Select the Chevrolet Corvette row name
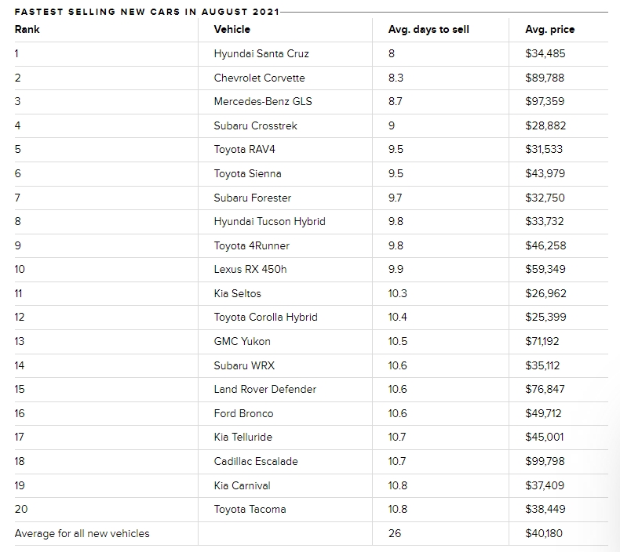 click(x=259, y=78)
